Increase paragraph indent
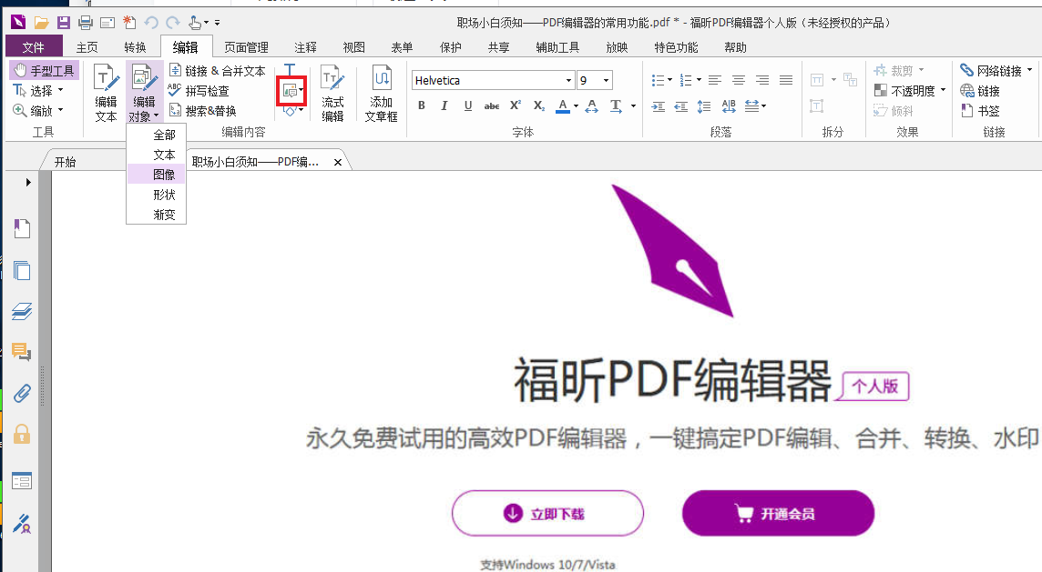The height and width of the screenshot is (572, 1042). 658,106
